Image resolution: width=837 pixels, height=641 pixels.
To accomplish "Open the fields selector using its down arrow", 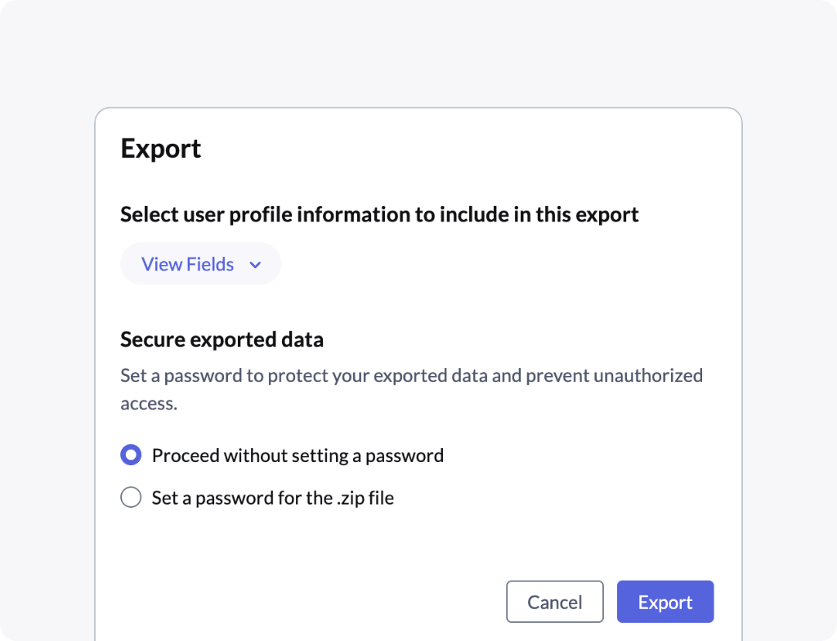I will tap(255, 265).
